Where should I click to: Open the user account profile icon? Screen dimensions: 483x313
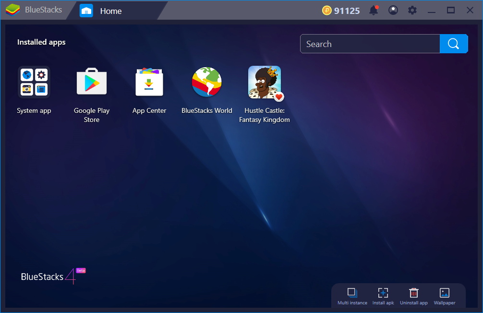(x=393, y=10)
